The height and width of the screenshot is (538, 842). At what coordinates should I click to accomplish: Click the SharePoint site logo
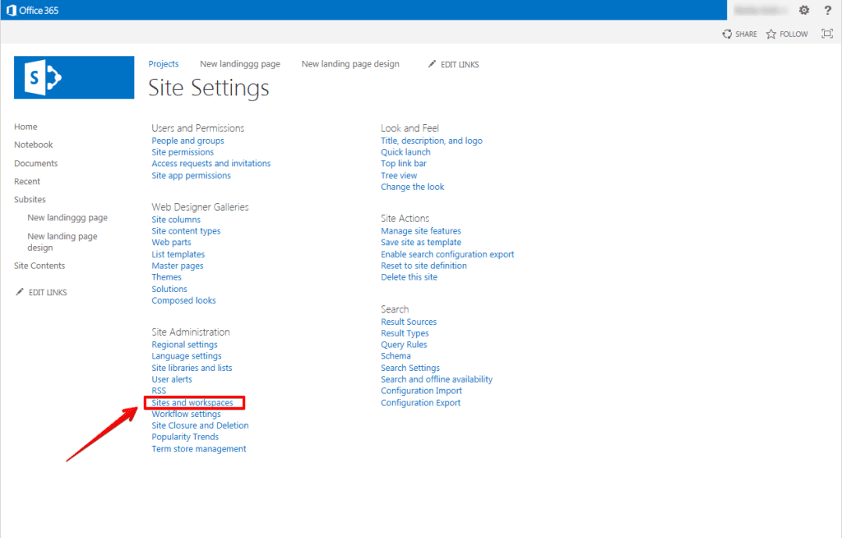coord(74,77)
